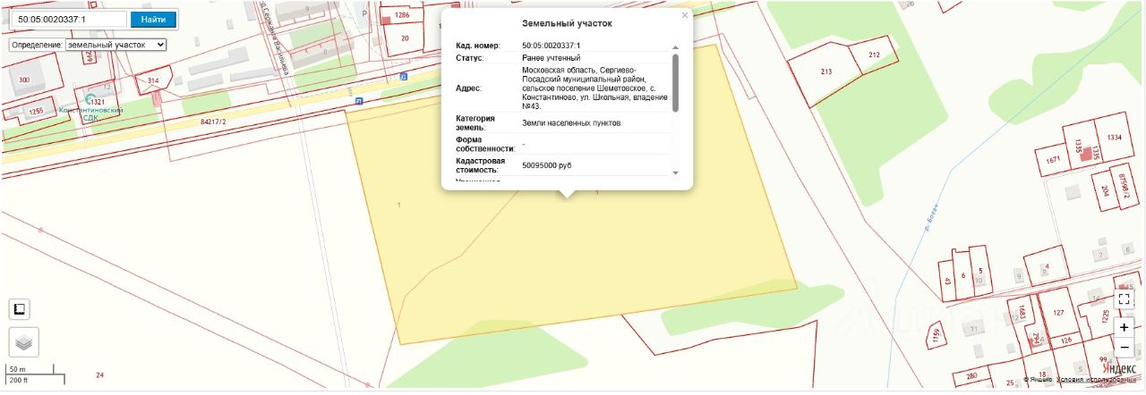Open Условия использования link
Image resolution: width=1146 pixels, height=395 pixels.
(1098, 380)
